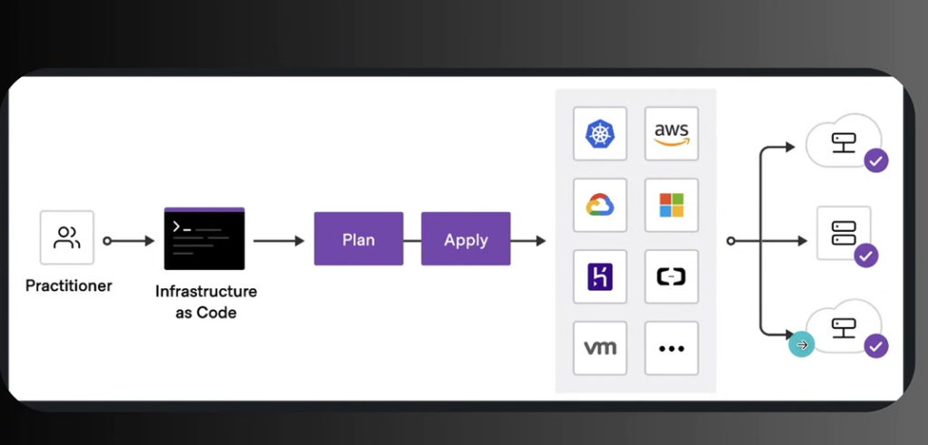Select the Microsoft Azure provider tile
The width and height of the screenshot is (928, 445).
coord(672,206)
